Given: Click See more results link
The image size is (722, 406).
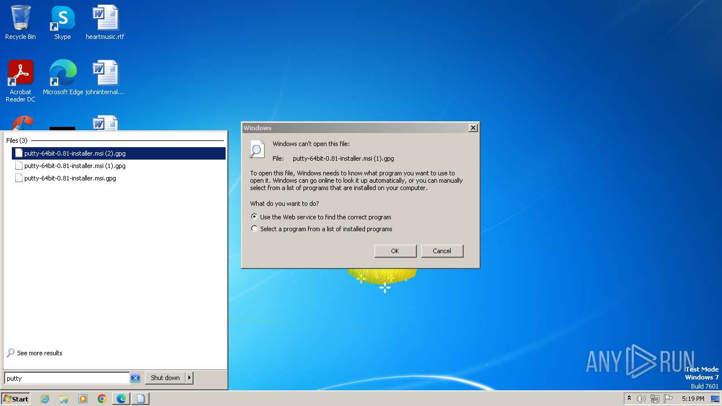Looking at the screenshot, I should tap(34, 353).
